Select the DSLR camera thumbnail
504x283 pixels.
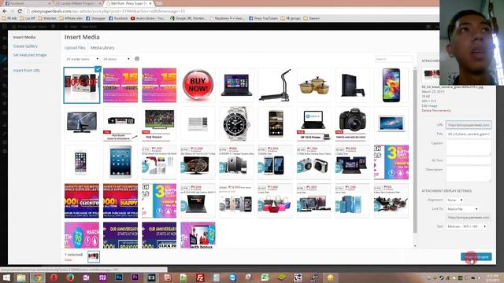(x=353, y=123)
